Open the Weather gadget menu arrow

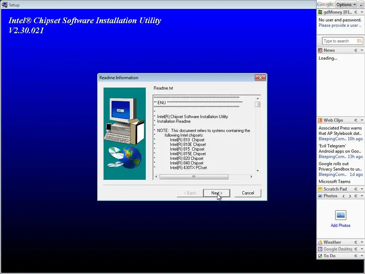[x=362, y=242]
